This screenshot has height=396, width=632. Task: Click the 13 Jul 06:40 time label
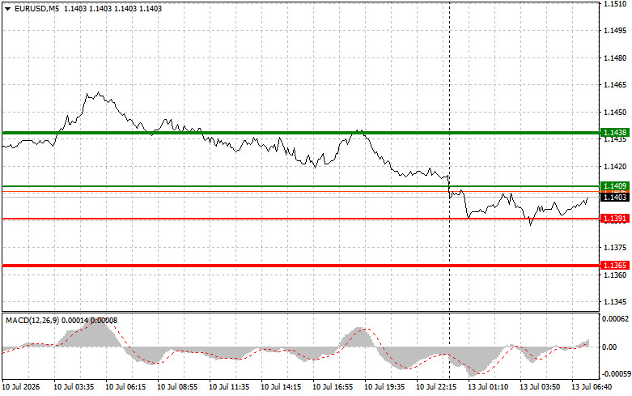pos(592,387)
